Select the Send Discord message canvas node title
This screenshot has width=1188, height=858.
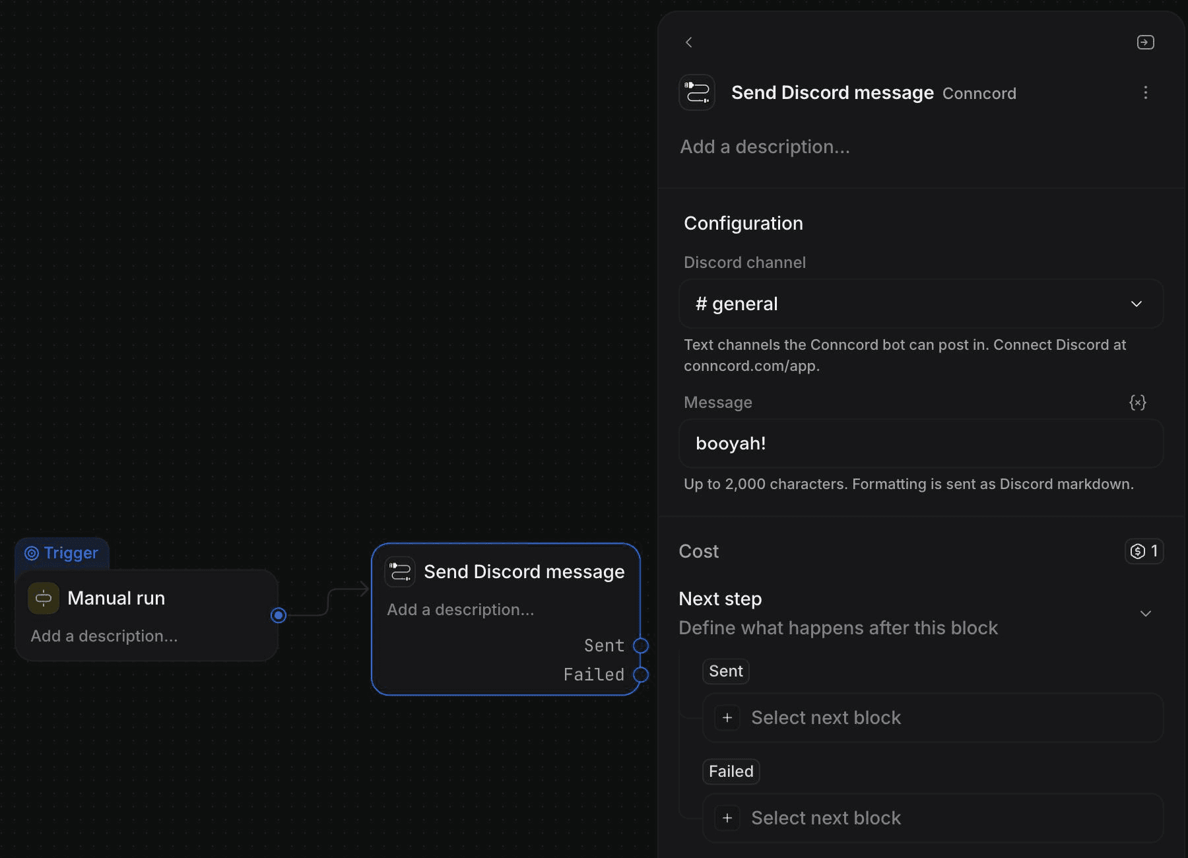(524, 572)
